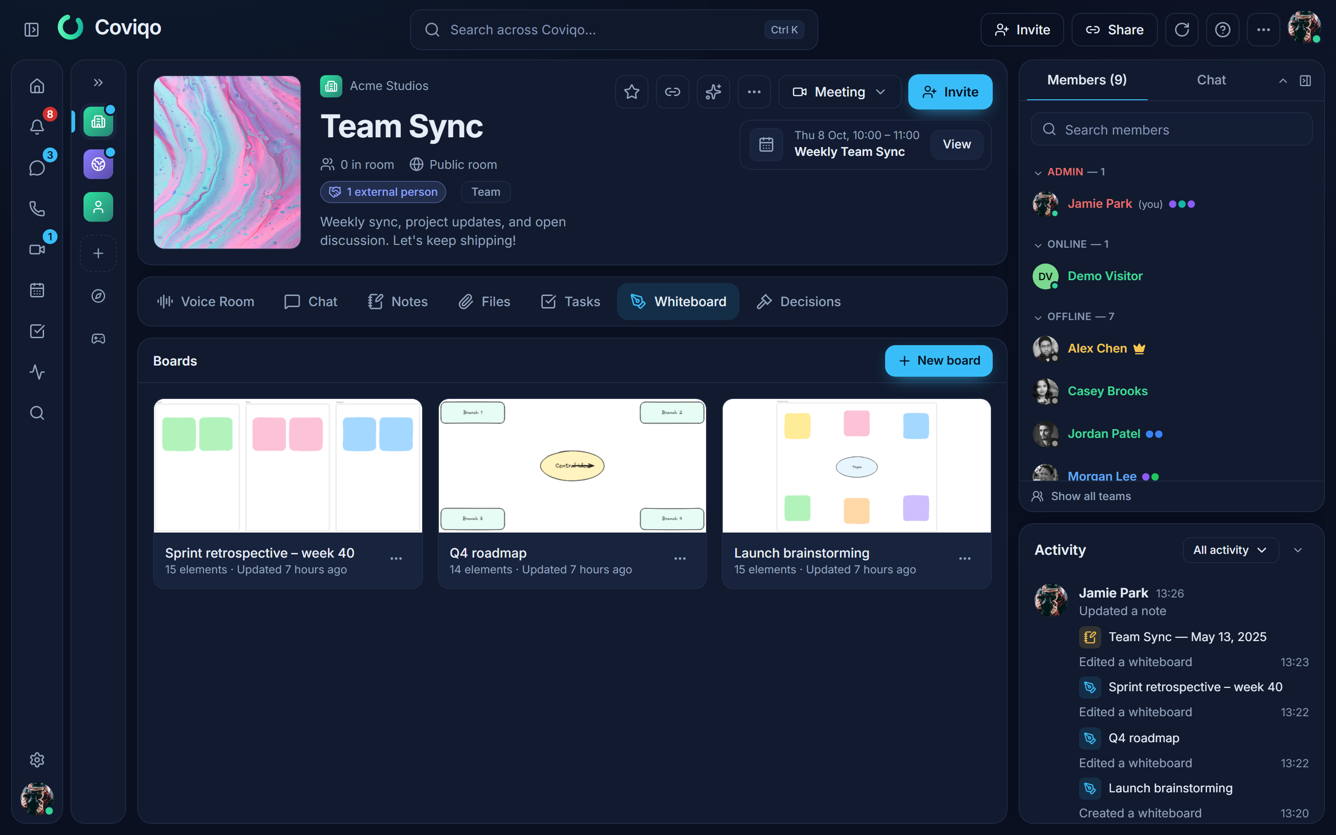Switch to the Decisions tab

798,302
